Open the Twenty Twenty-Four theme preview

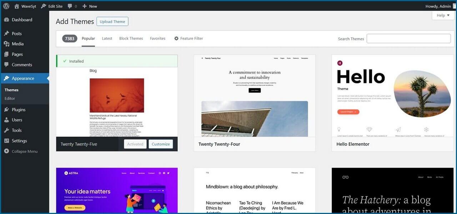click(x=255, y=96)
